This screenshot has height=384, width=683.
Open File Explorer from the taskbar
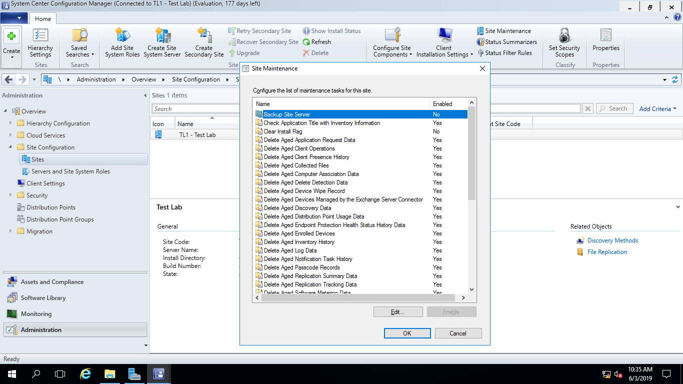(x=110, y=373)
